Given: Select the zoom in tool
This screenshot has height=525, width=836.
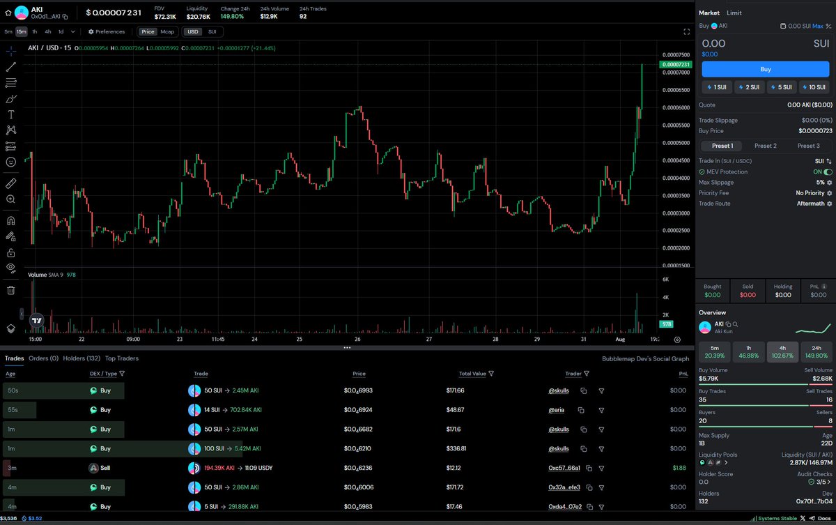Looking at the screenshot, I should click(x=10, y=199).
